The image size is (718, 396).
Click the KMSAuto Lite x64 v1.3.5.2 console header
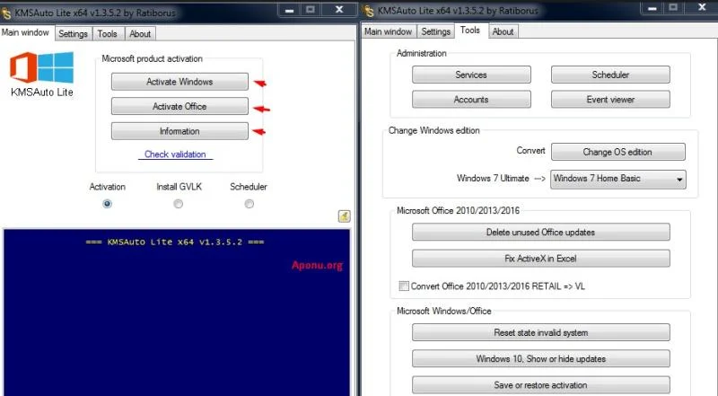[x=175, y=242]
